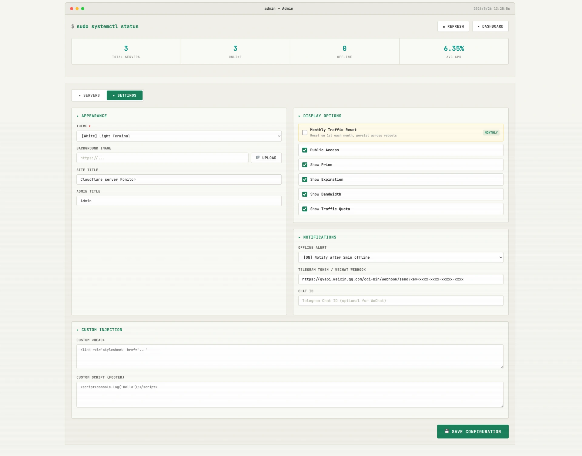Click the green maximize window dot
This screenshot has height=456, width=582.
tap(82, 8)
